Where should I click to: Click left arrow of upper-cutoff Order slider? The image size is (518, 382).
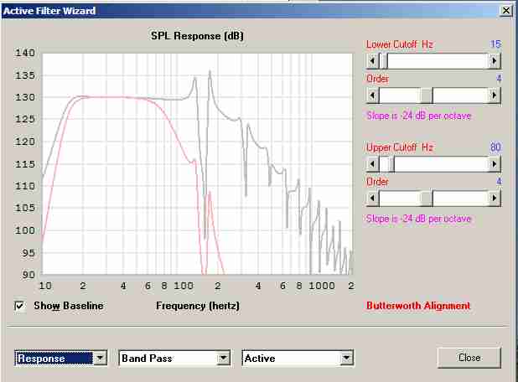click(x=373, y=198)
